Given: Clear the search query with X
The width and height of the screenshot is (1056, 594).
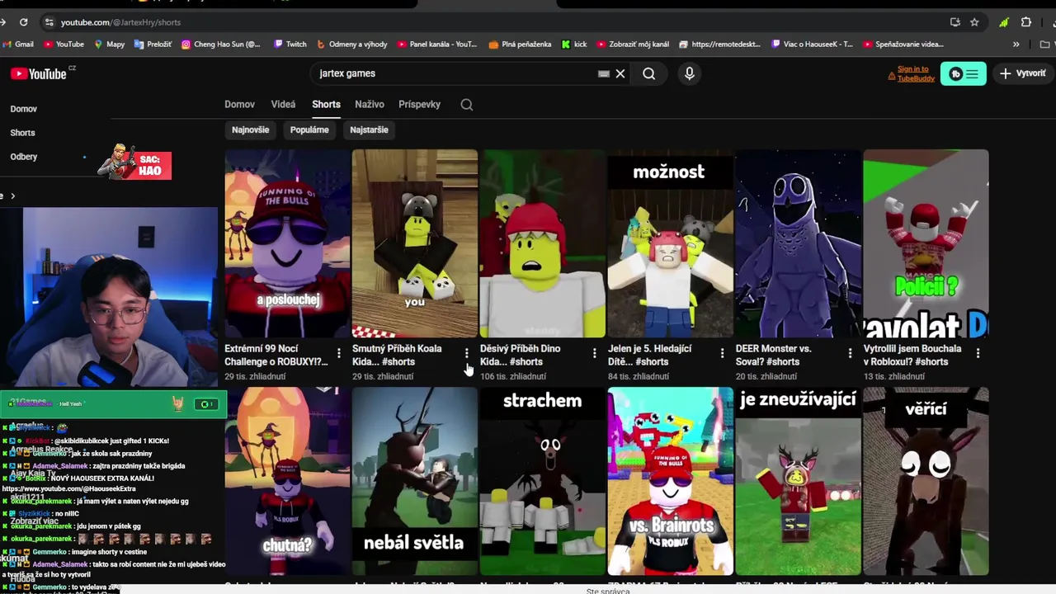Looking at the screenshot, I should coord(620,73).
